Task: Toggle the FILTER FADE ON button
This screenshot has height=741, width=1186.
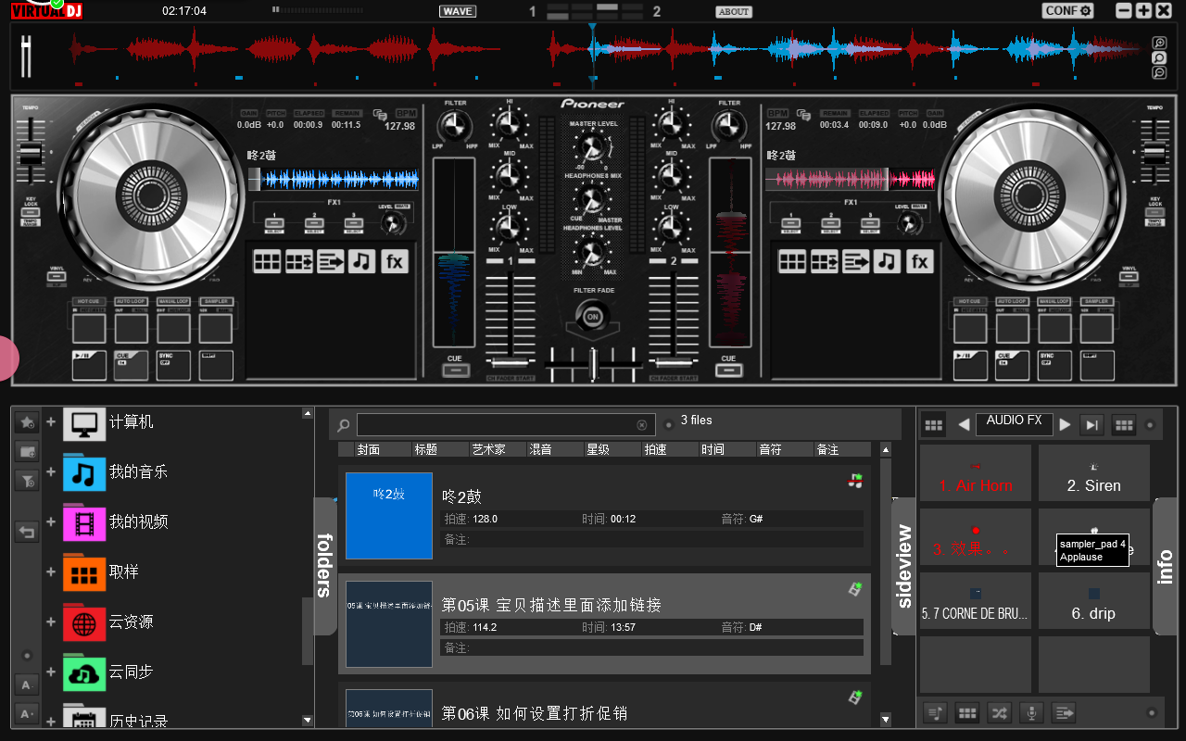Action: (592, 317)
